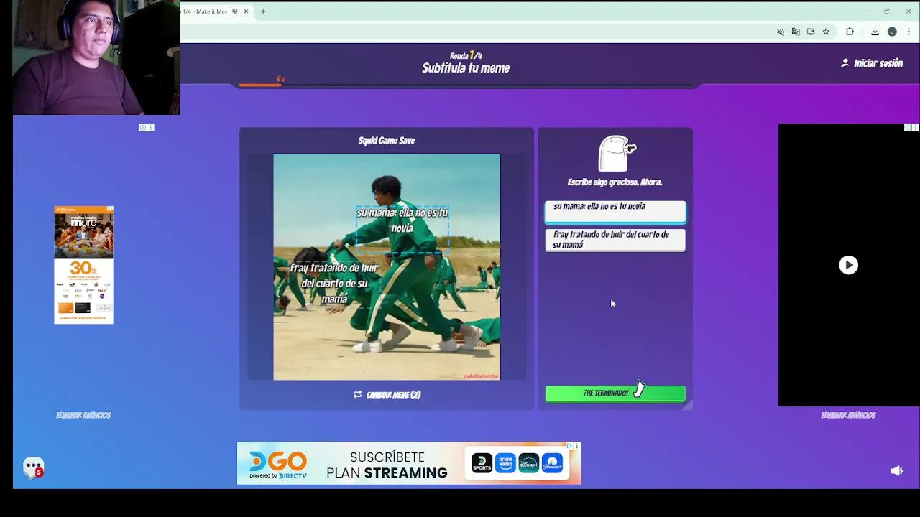The image size is (920, 517).
Task: Click the Escribe algo gracioso. Ahora. text
Action: [615, 182]
